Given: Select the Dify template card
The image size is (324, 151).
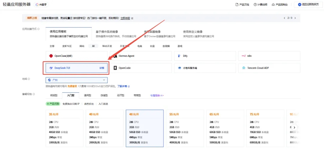Looking at the screenshot, I should (205, 56).
